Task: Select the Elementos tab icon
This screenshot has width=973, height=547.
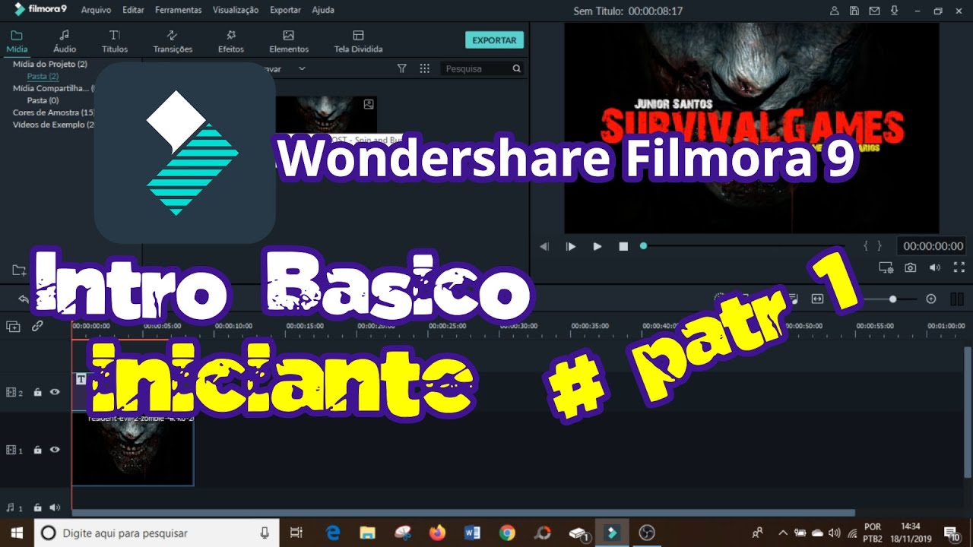Action: tap(289, 35)
